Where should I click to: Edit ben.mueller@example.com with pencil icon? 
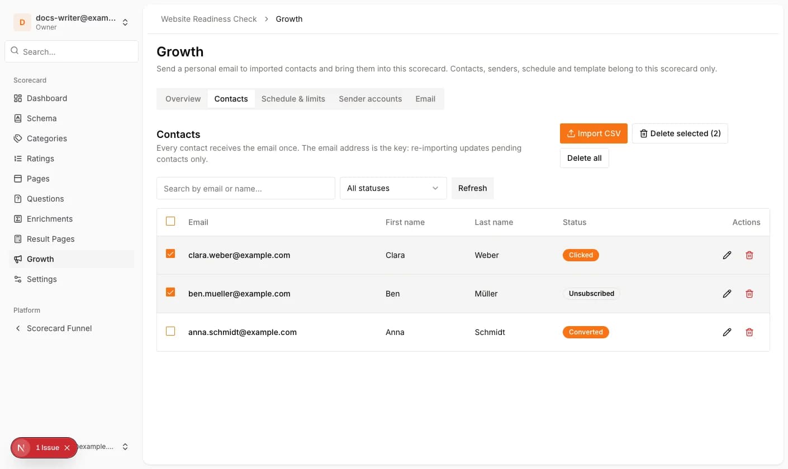click(x=727, y=294)
